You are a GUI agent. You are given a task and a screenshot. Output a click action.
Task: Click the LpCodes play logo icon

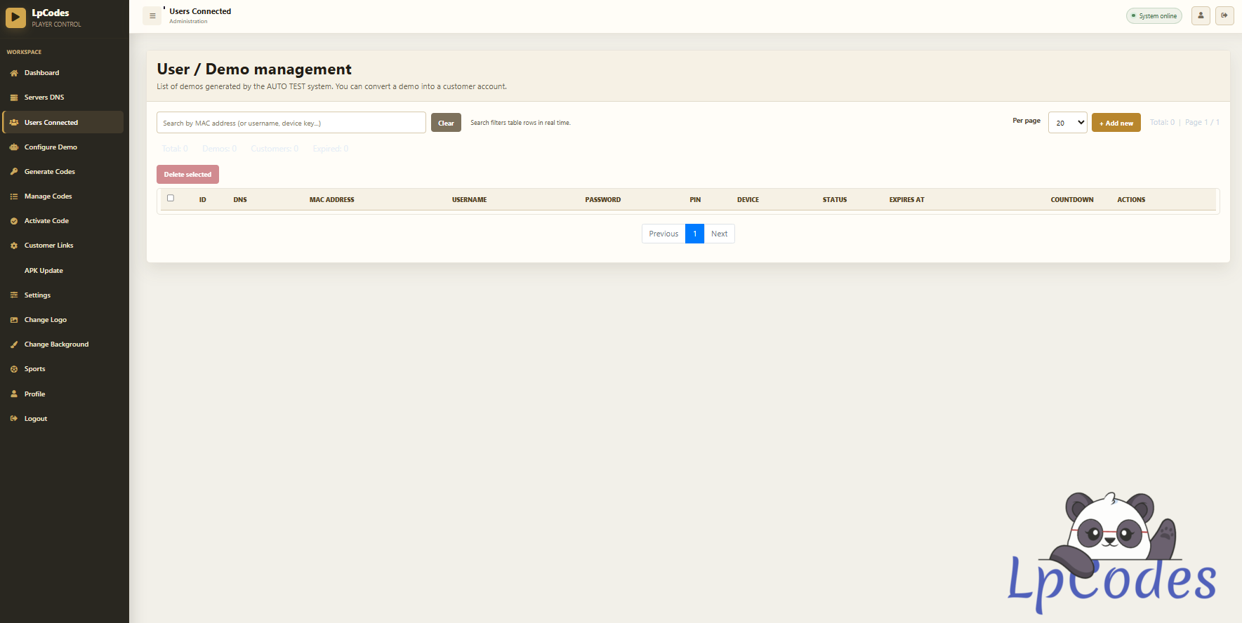pos(15,18)
